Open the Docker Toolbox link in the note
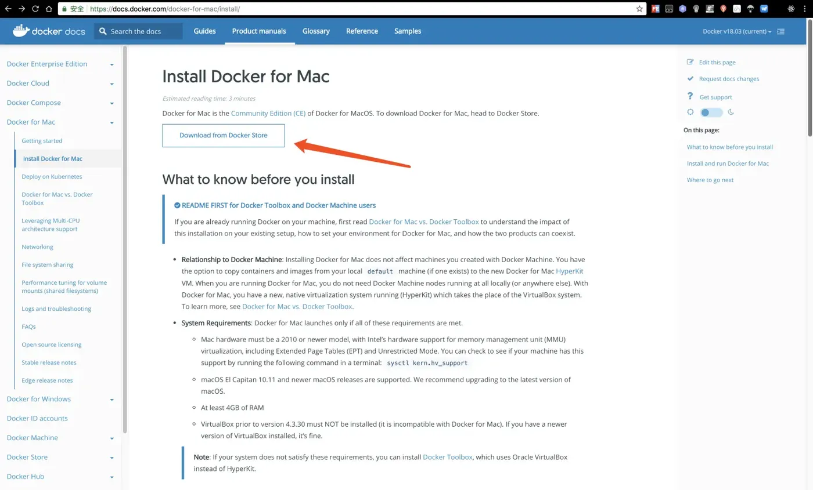Viewport: 813px width, 490px height. point(448,457)
